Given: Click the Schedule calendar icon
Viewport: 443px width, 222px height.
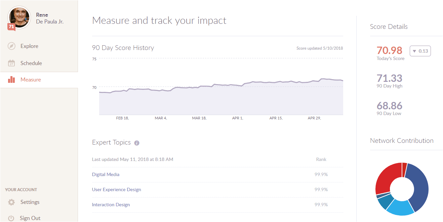Looking at the screenshot, I should tap(11, 63).
